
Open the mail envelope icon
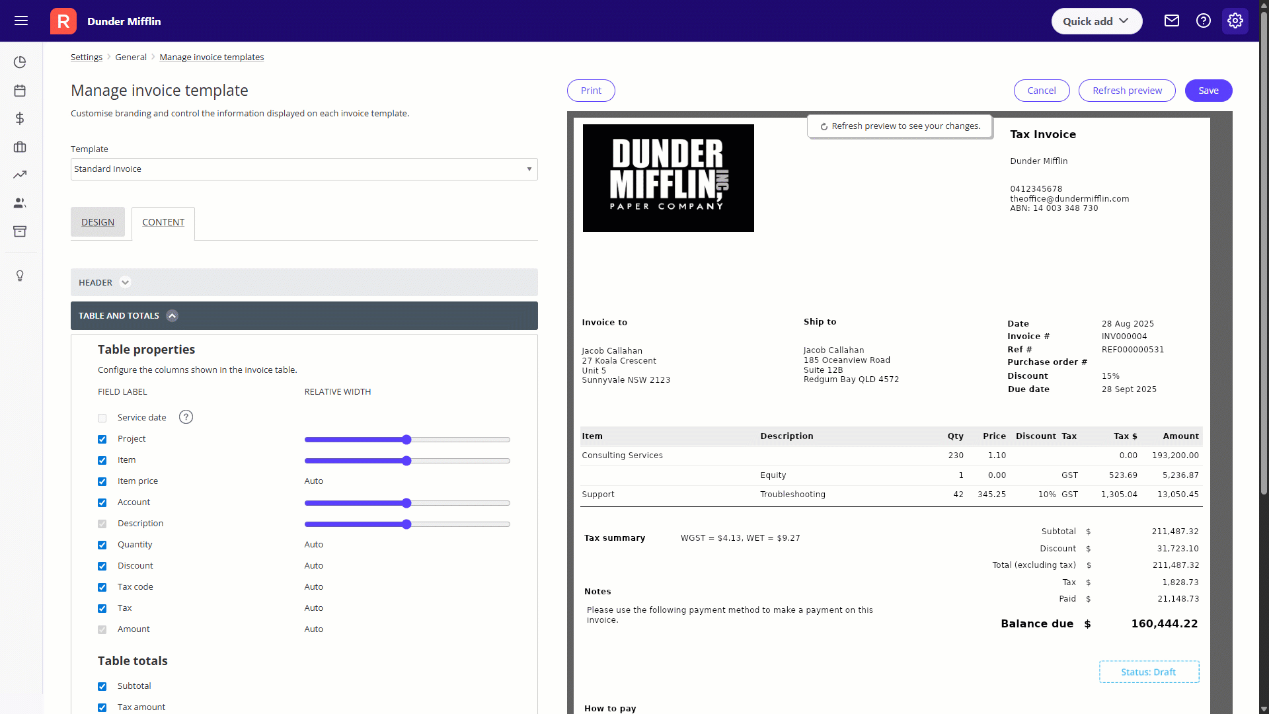tap(1172, 21)
